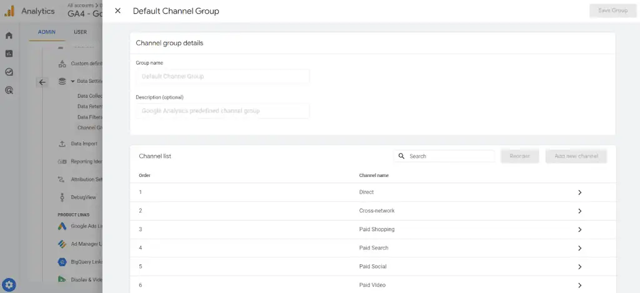Click the PRODUCT LINKS section label

pos(74,215)
